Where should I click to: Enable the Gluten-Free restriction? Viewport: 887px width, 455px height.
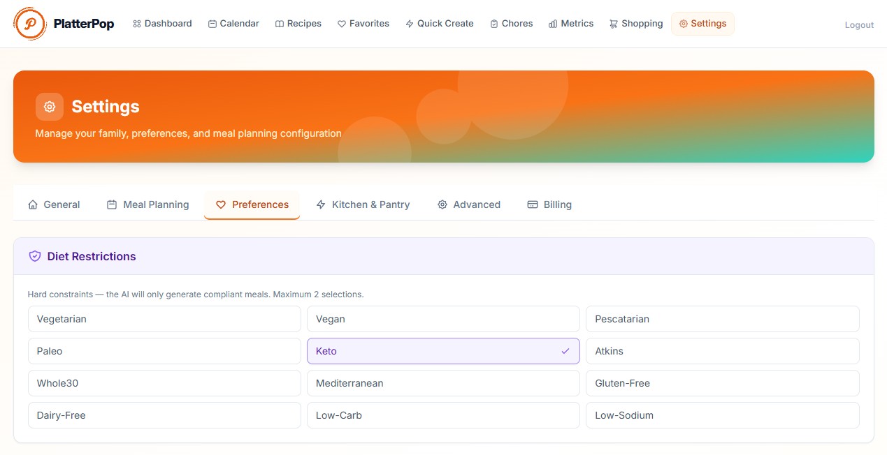point(722,383)
